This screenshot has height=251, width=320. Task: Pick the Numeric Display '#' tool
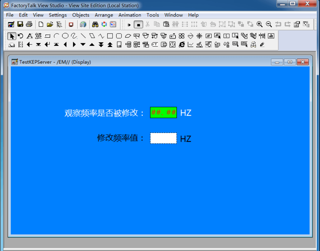click(x=208, y=36)
